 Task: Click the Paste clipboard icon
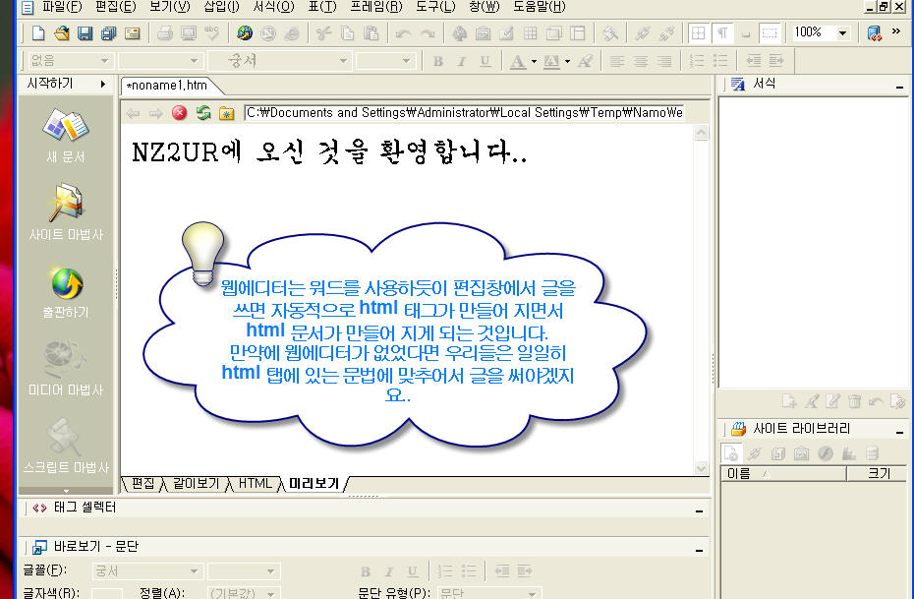(x=371, y=32)
